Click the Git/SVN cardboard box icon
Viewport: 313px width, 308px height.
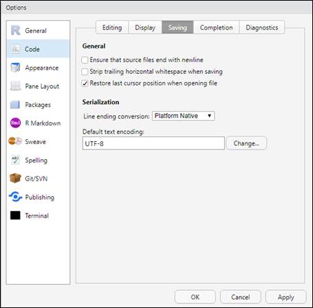pyautogui.click(x=15, y=178)
